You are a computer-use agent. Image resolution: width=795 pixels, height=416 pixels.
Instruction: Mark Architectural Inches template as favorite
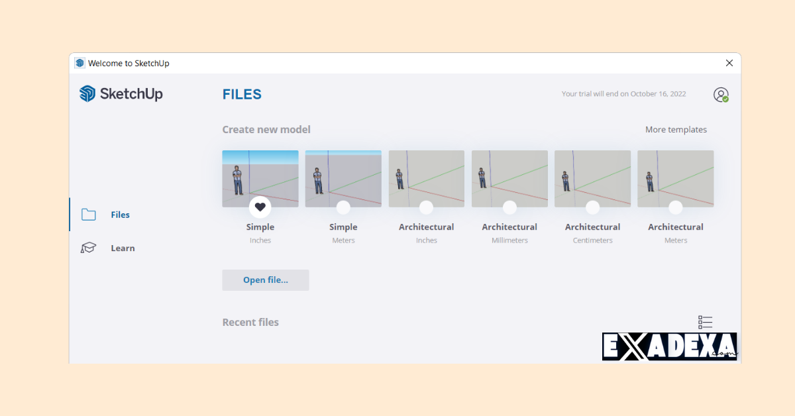point(427,207)
